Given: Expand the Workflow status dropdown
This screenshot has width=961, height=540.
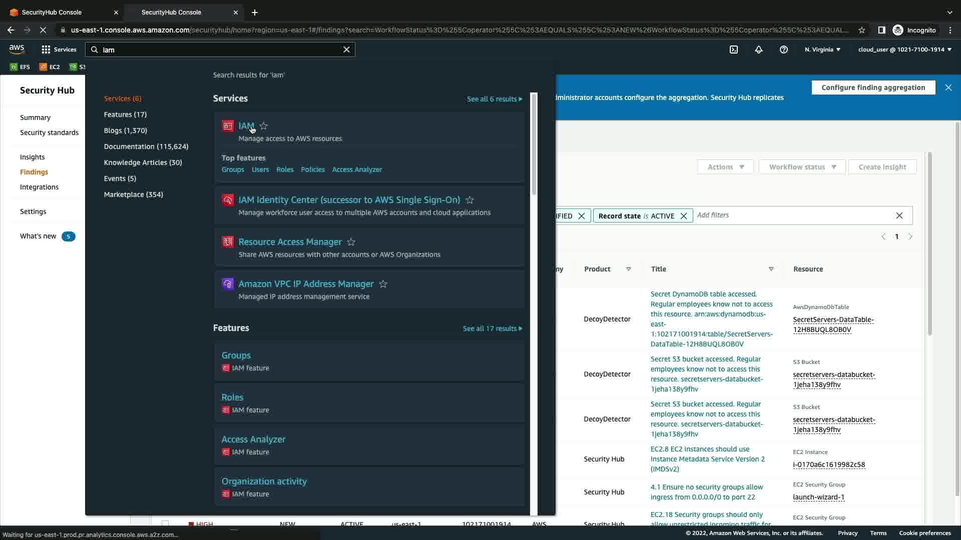Looking at the screenshot, I should pyautogui.click(x=802, y=167).
